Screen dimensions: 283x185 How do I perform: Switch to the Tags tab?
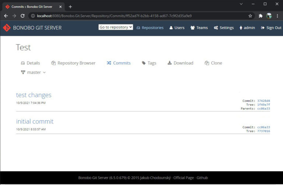click(149, 63)
